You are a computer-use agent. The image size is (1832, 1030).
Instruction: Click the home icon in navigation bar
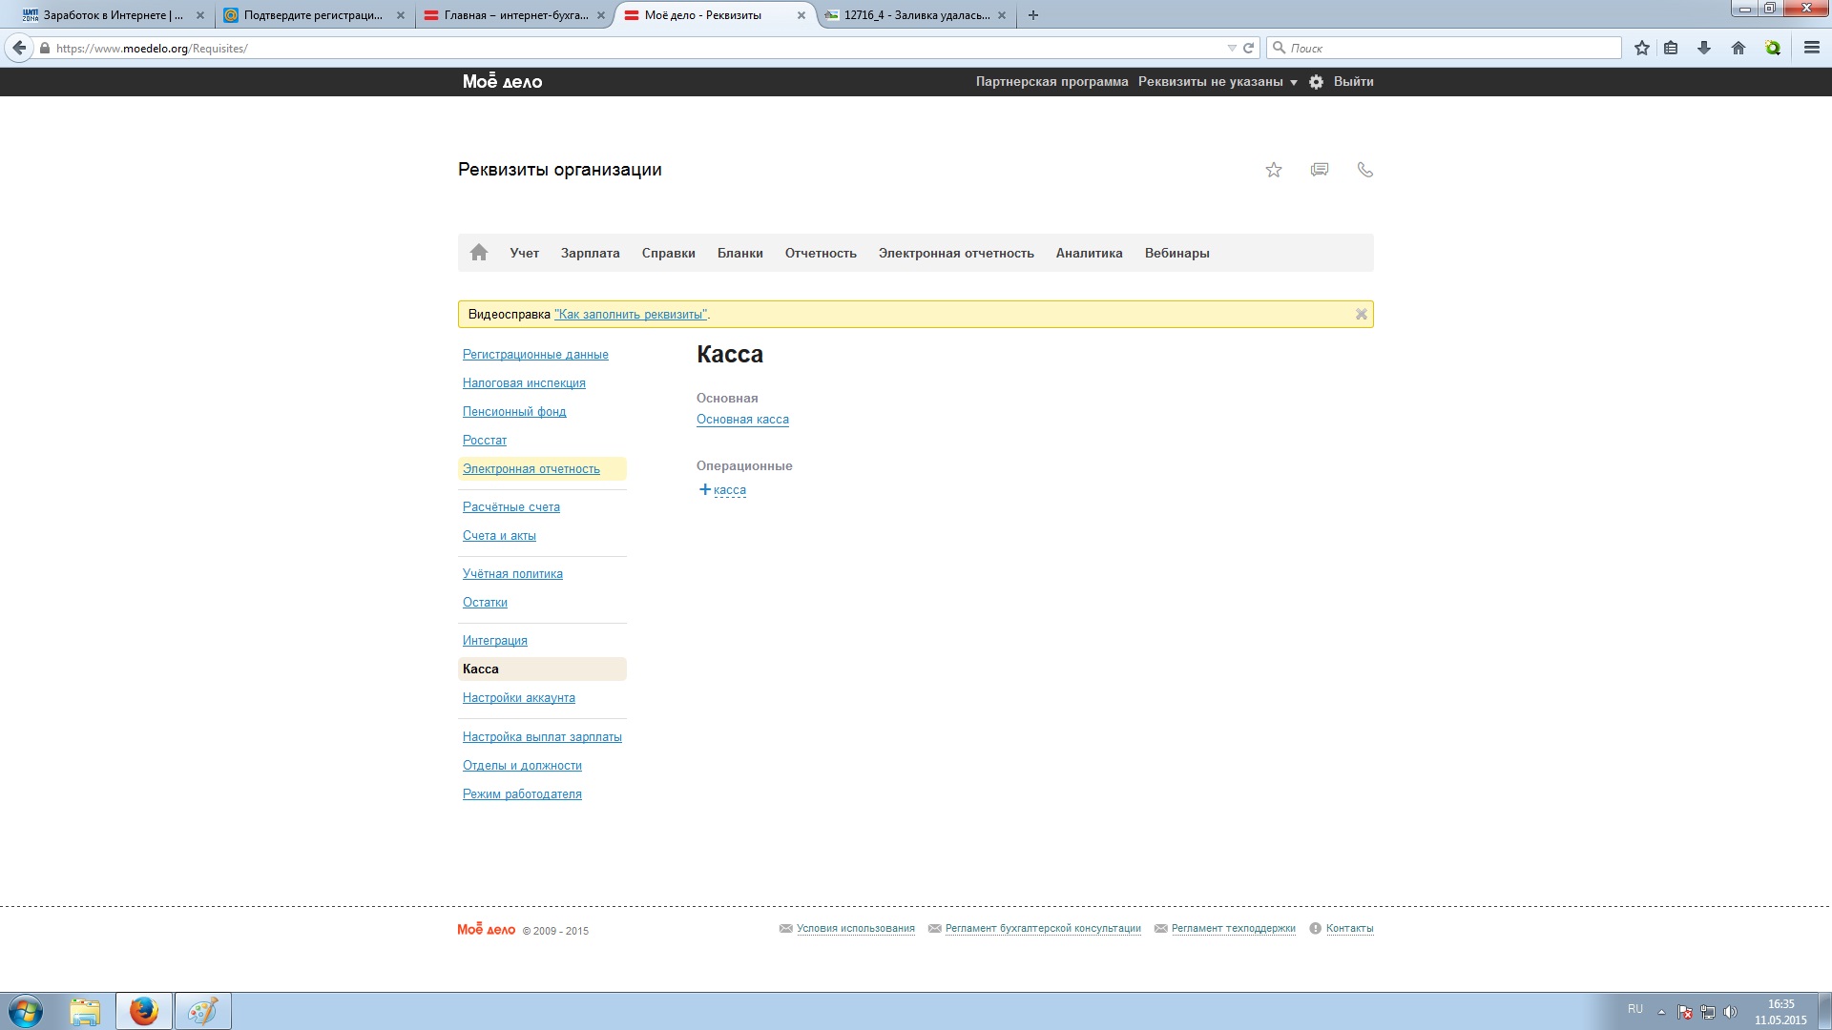tap(479, 253)
